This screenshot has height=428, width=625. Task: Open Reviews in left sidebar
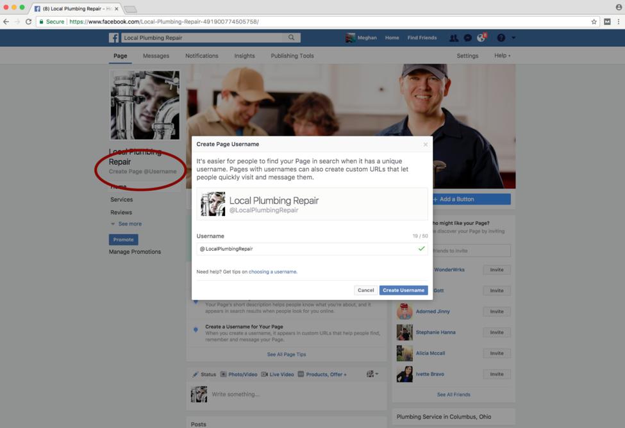coord(121,213)
